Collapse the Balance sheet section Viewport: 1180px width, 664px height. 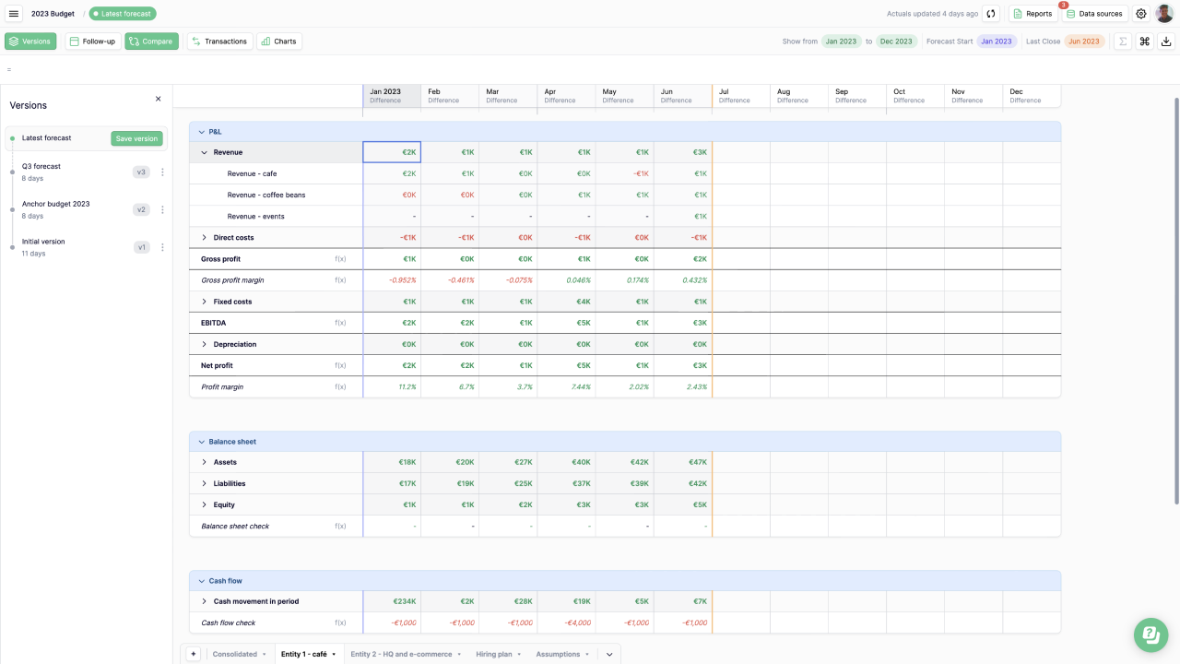[x=202, y=442]
